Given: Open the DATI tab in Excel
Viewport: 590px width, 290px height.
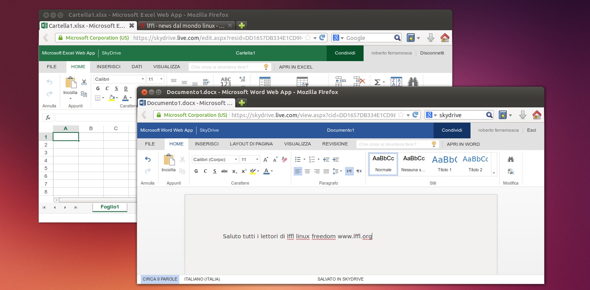Looking at the screenshot, I should pos(137,67).
